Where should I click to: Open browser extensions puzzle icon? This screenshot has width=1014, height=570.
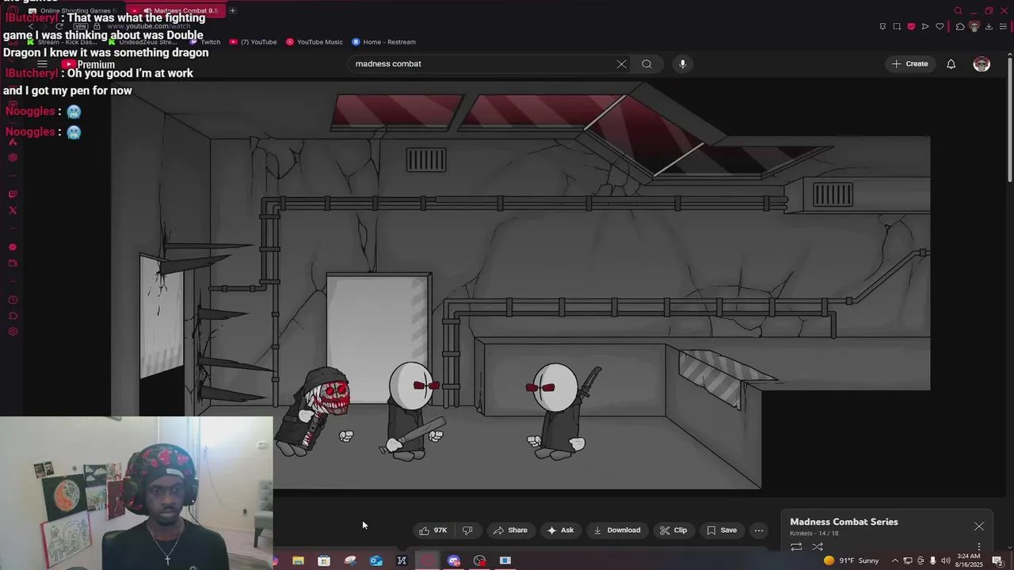960,26
